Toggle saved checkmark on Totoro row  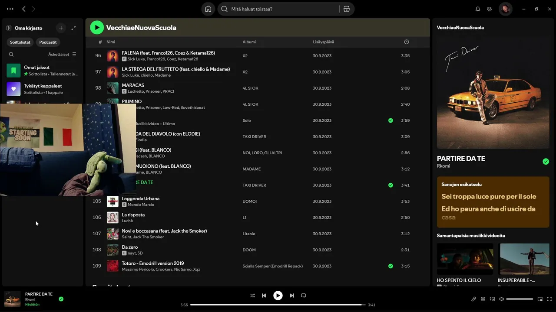coord(391,266)
